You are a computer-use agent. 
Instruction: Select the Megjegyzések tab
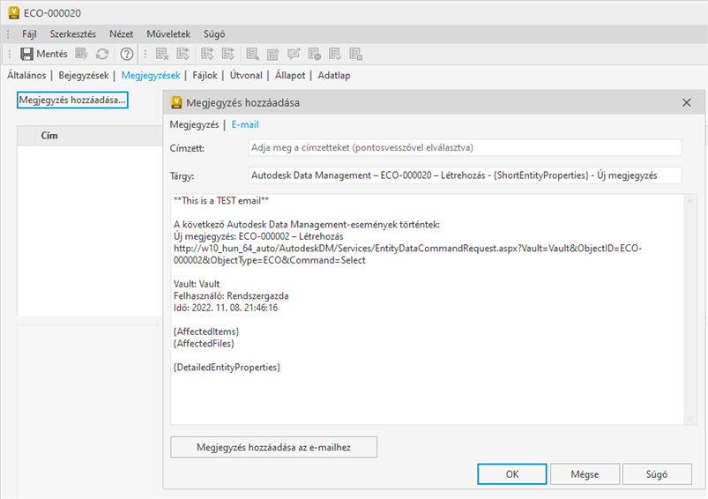click(x=151, y=76)
